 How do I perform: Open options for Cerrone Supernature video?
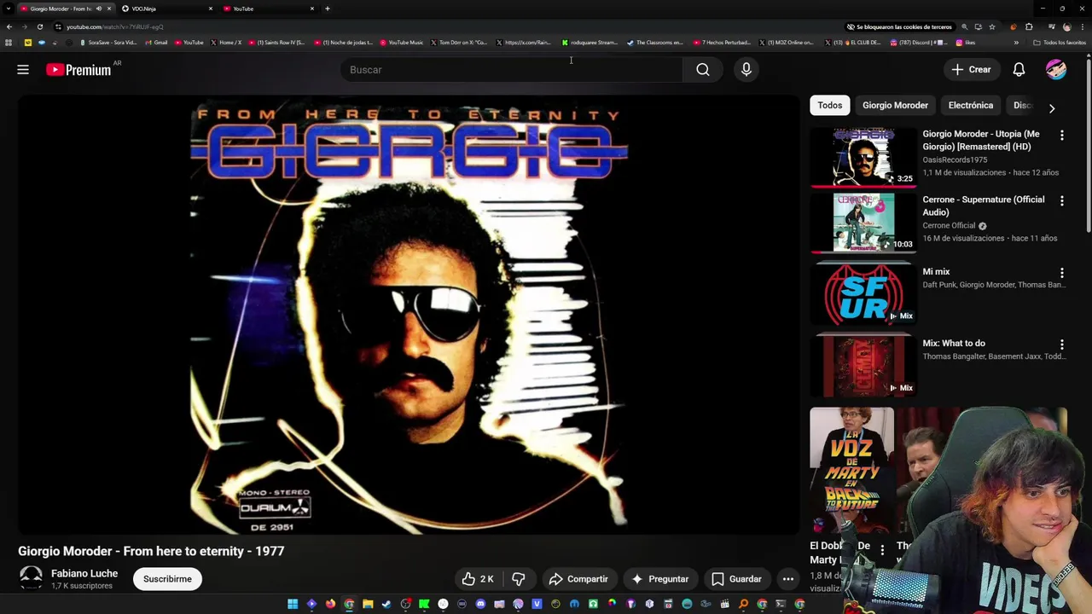tap(1061, 201)
